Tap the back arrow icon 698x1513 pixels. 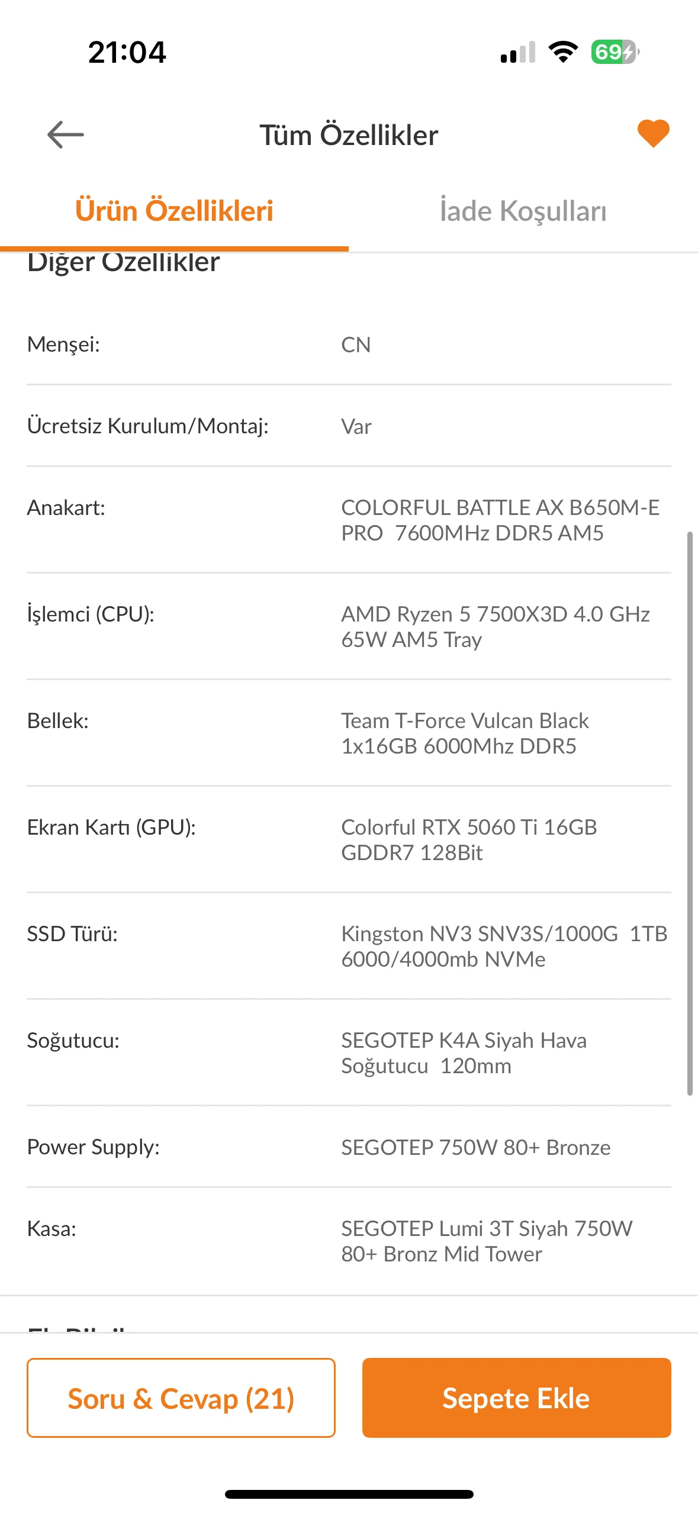65,134
